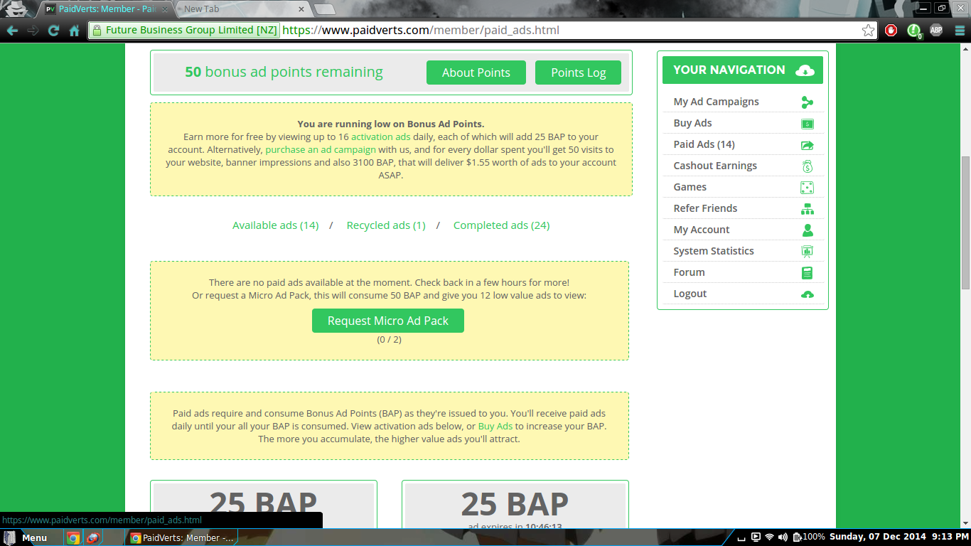Launch Chrome from the taskbar quick launcher
This screenshot has width=971, height=546.
[73, 538]
